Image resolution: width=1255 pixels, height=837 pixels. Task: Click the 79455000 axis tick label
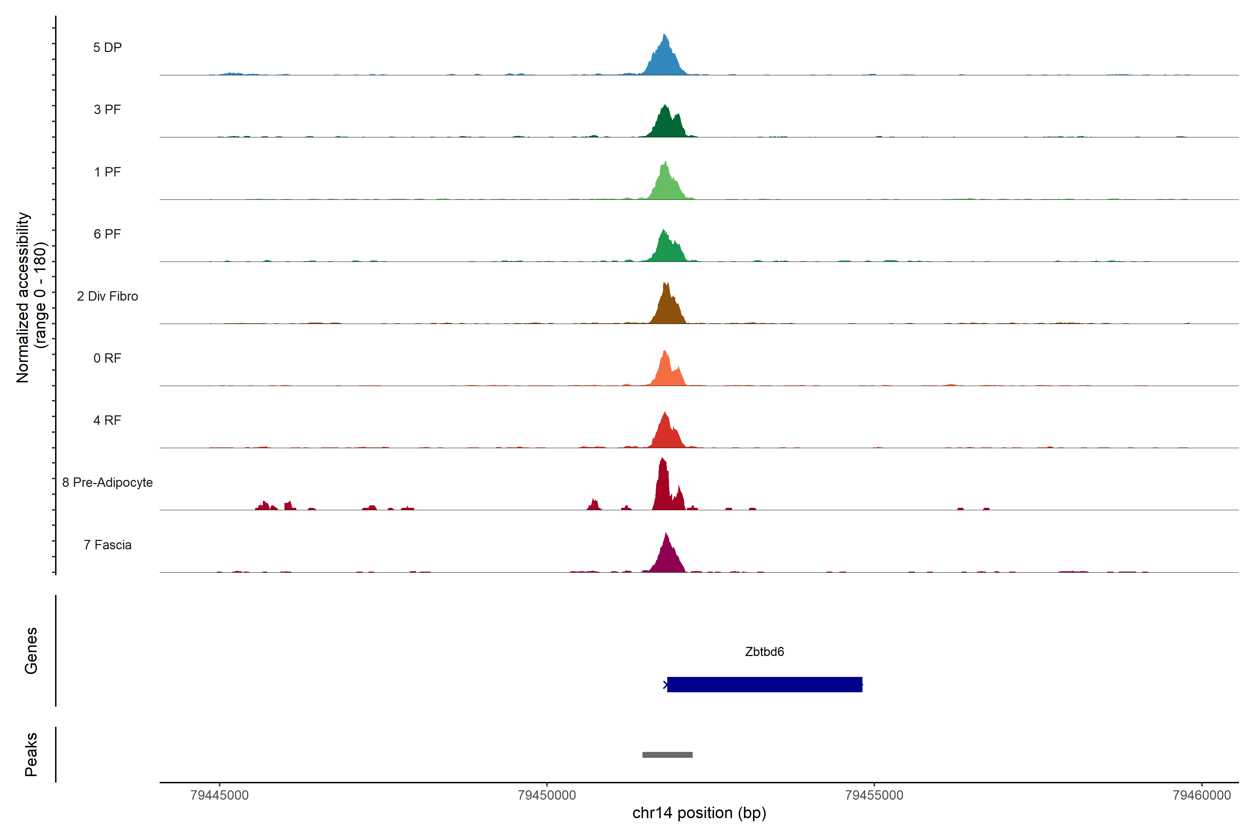click(x=874, y=795)
